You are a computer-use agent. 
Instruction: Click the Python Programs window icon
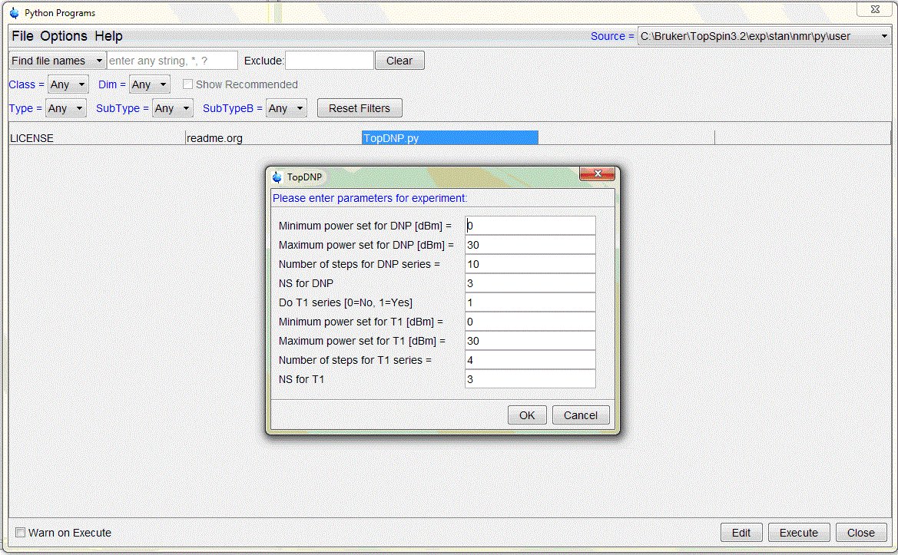pyautogui.click(x=14, y=13)
